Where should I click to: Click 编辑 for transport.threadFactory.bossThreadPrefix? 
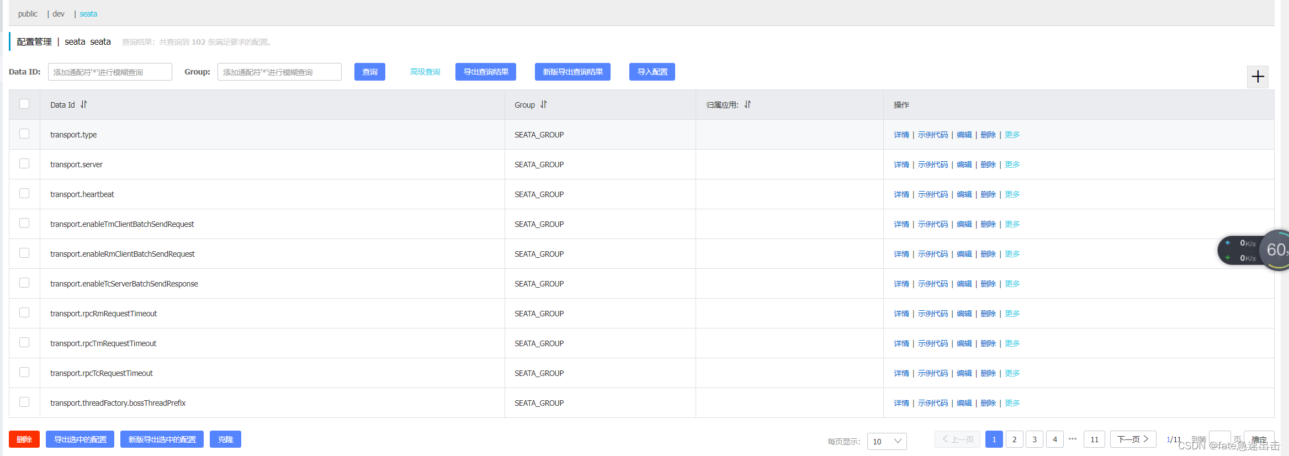964,403
